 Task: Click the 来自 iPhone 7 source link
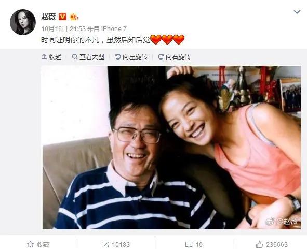(x=106, y=29)
